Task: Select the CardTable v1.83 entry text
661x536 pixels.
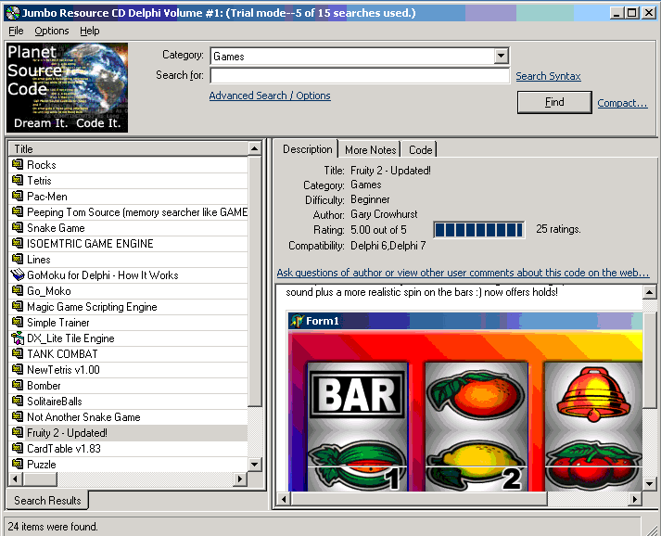Action: point(64,448)
